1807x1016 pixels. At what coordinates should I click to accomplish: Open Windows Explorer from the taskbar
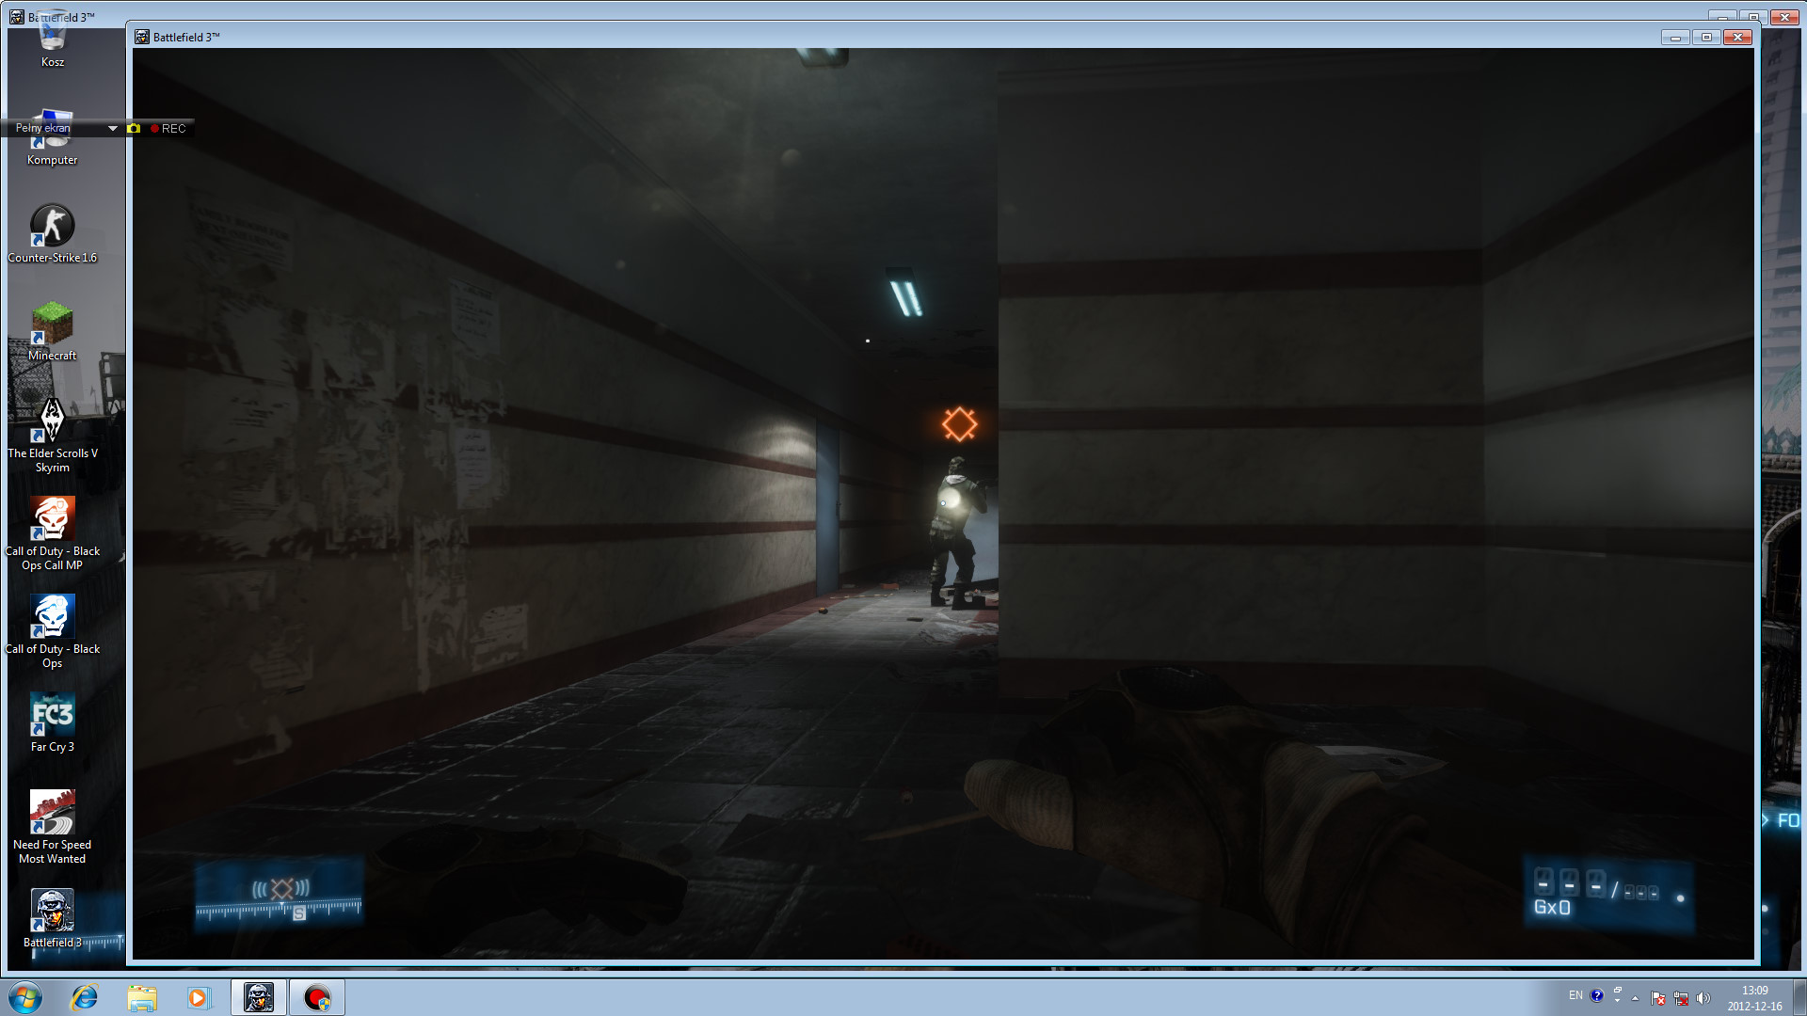click(x=142, y=997)
